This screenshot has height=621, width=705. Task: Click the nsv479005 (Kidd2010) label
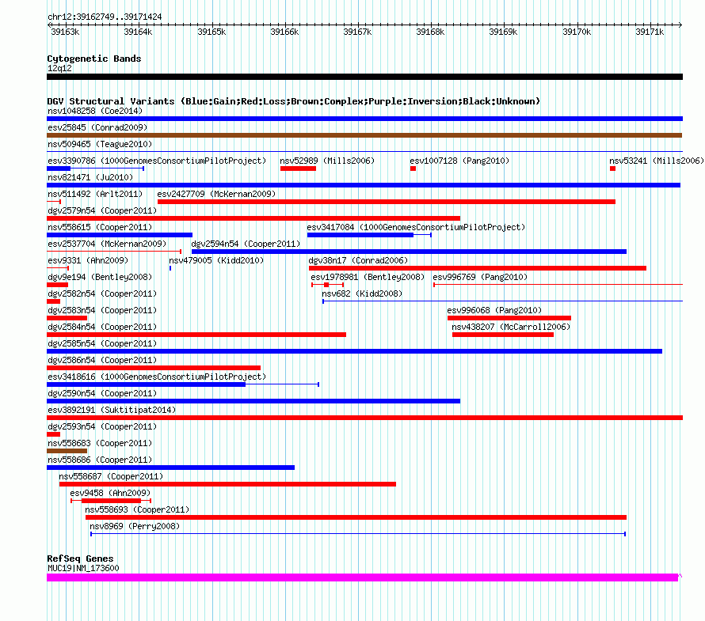[216, 260]
